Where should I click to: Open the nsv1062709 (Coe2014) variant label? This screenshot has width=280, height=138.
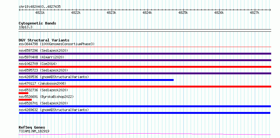[38, 64]
